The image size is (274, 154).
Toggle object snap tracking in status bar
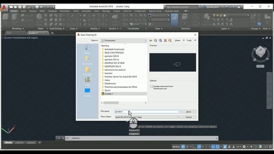tap(213, 147)
